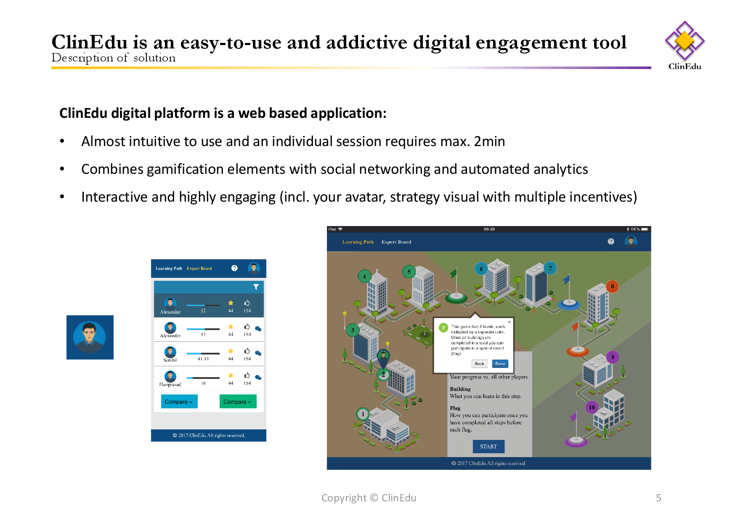The image size is (738, 522).
Task: Select building number 8 marker
Action: coord(613,286)
